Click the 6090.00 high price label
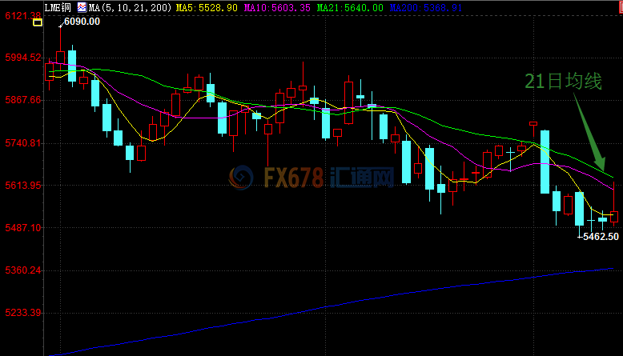The image size is (623, 356). [82, 22]
